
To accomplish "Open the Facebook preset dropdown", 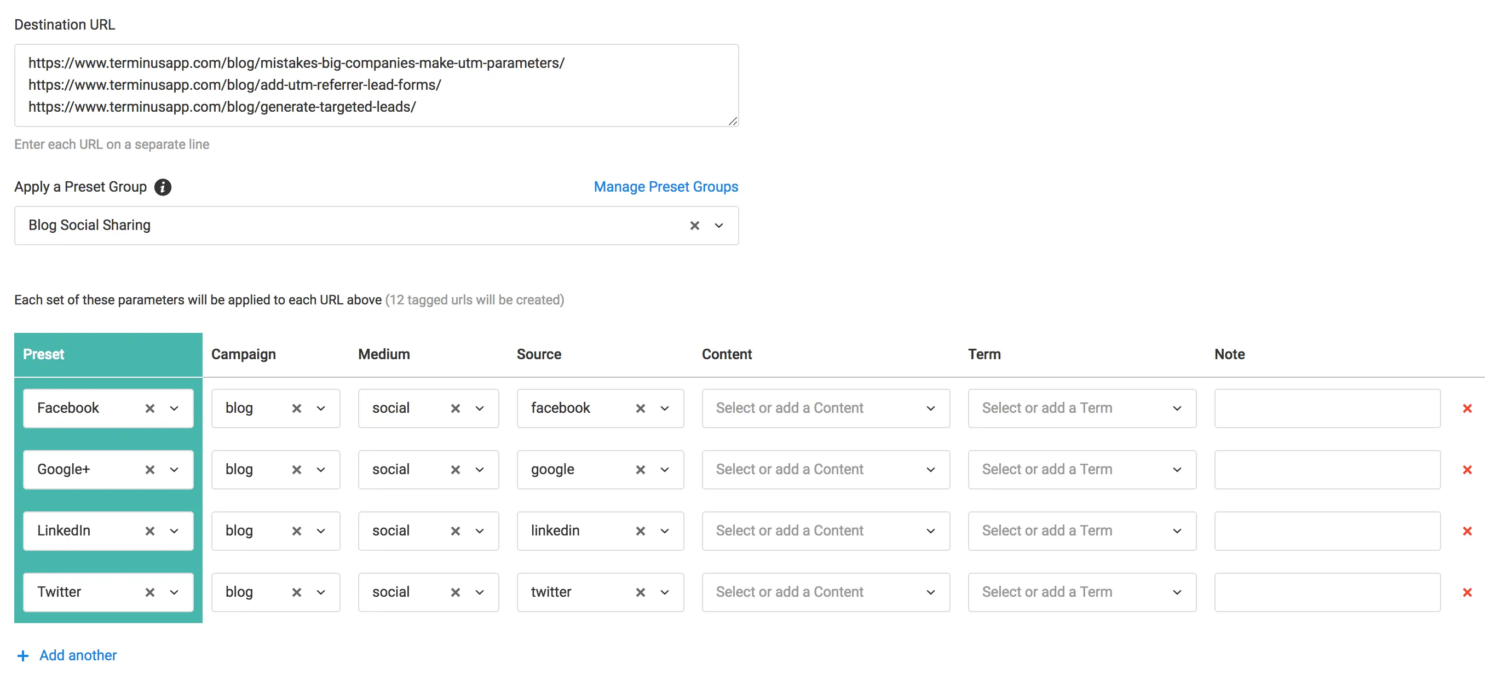I will 174,407.
